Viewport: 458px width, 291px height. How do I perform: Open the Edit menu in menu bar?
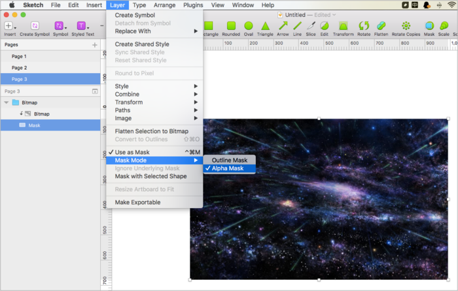(x=73, y=5)
